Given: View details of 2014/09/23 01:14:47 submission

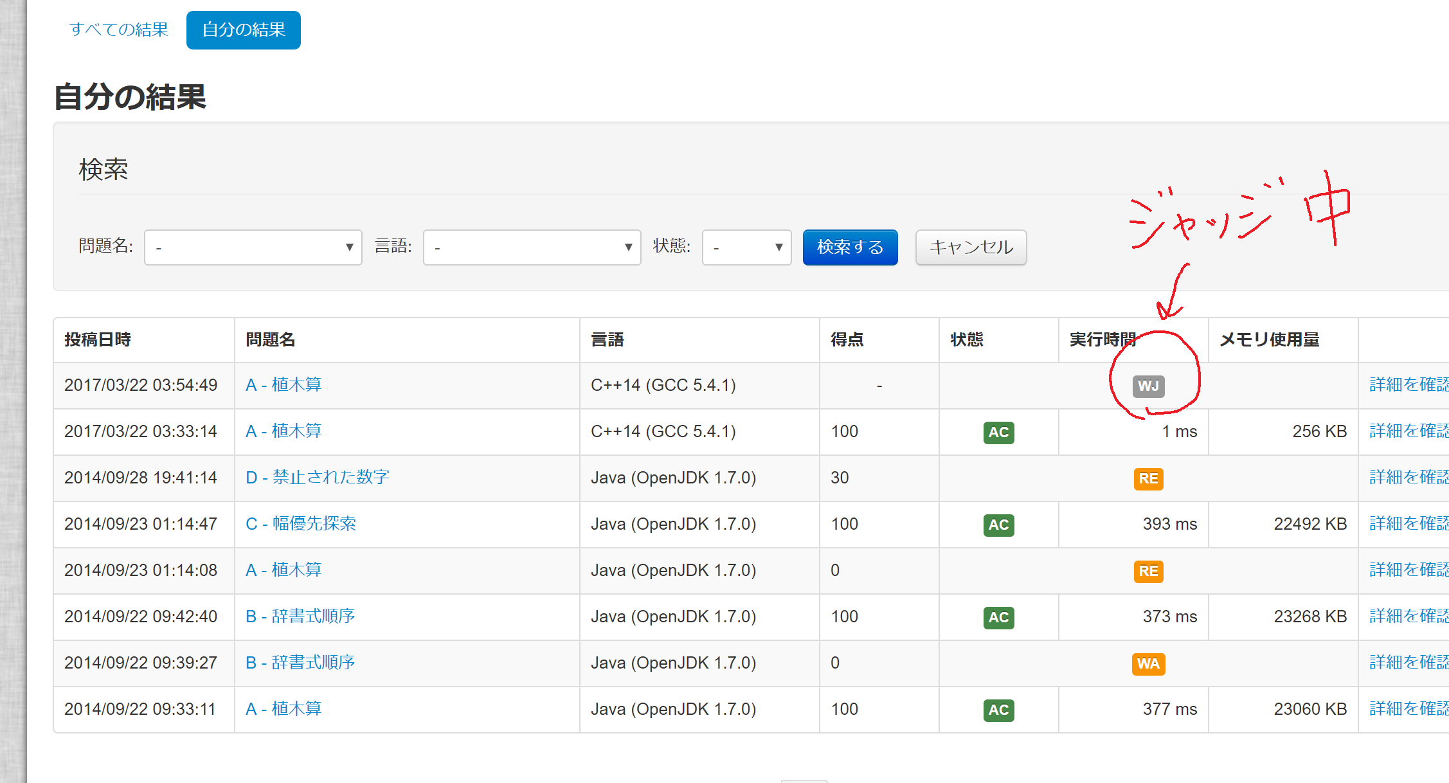Looking at the screenshot, I should tap(1408, 524).
